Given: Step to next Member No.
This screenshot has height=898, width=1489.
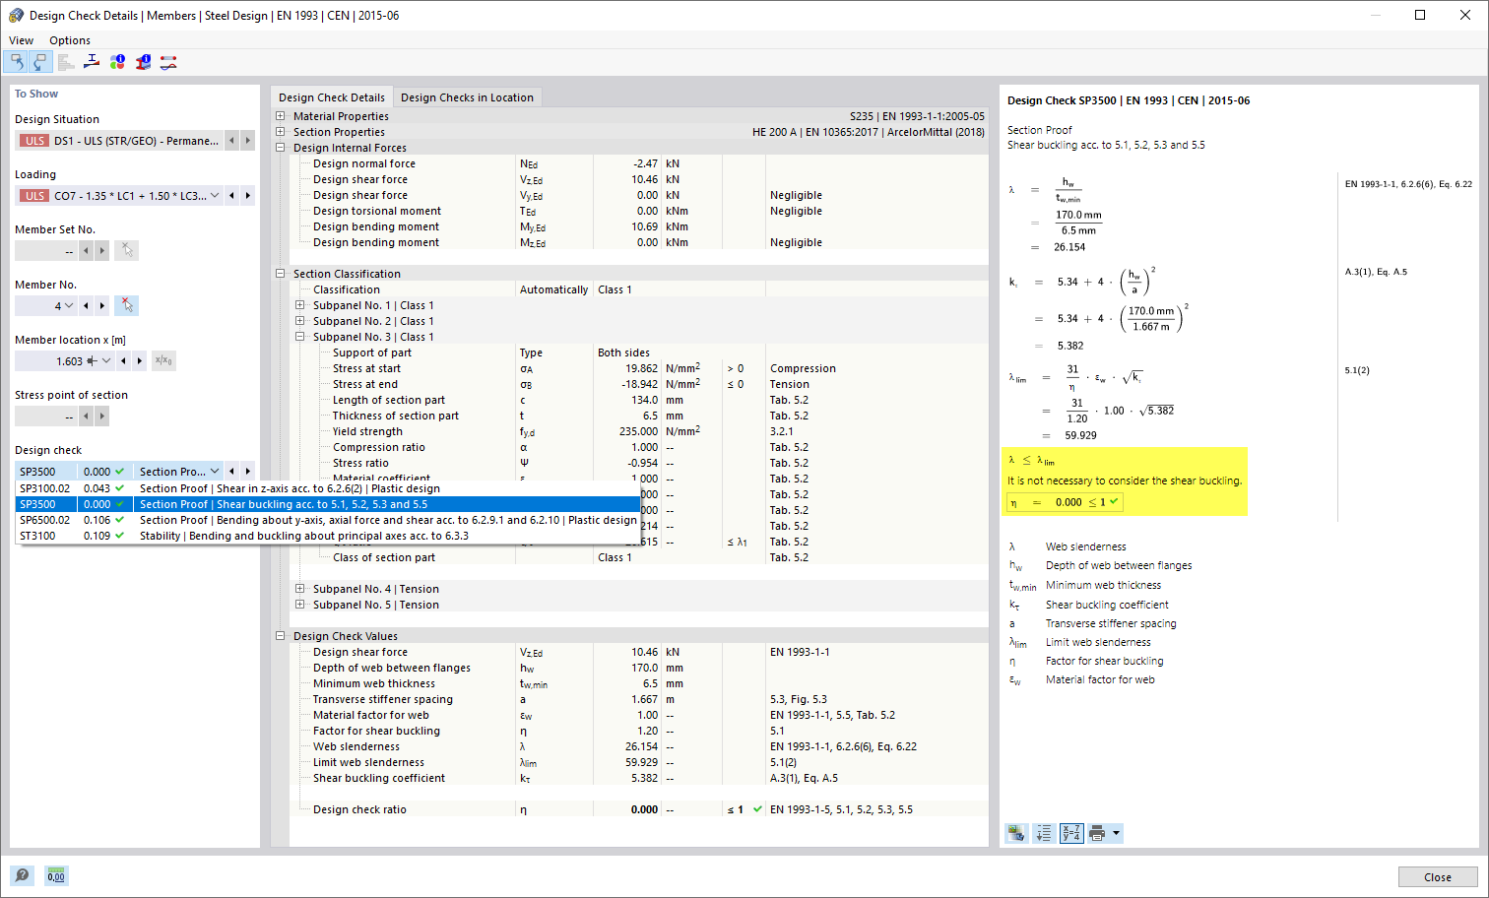Looking at the screenshot, I should [101, 306].
